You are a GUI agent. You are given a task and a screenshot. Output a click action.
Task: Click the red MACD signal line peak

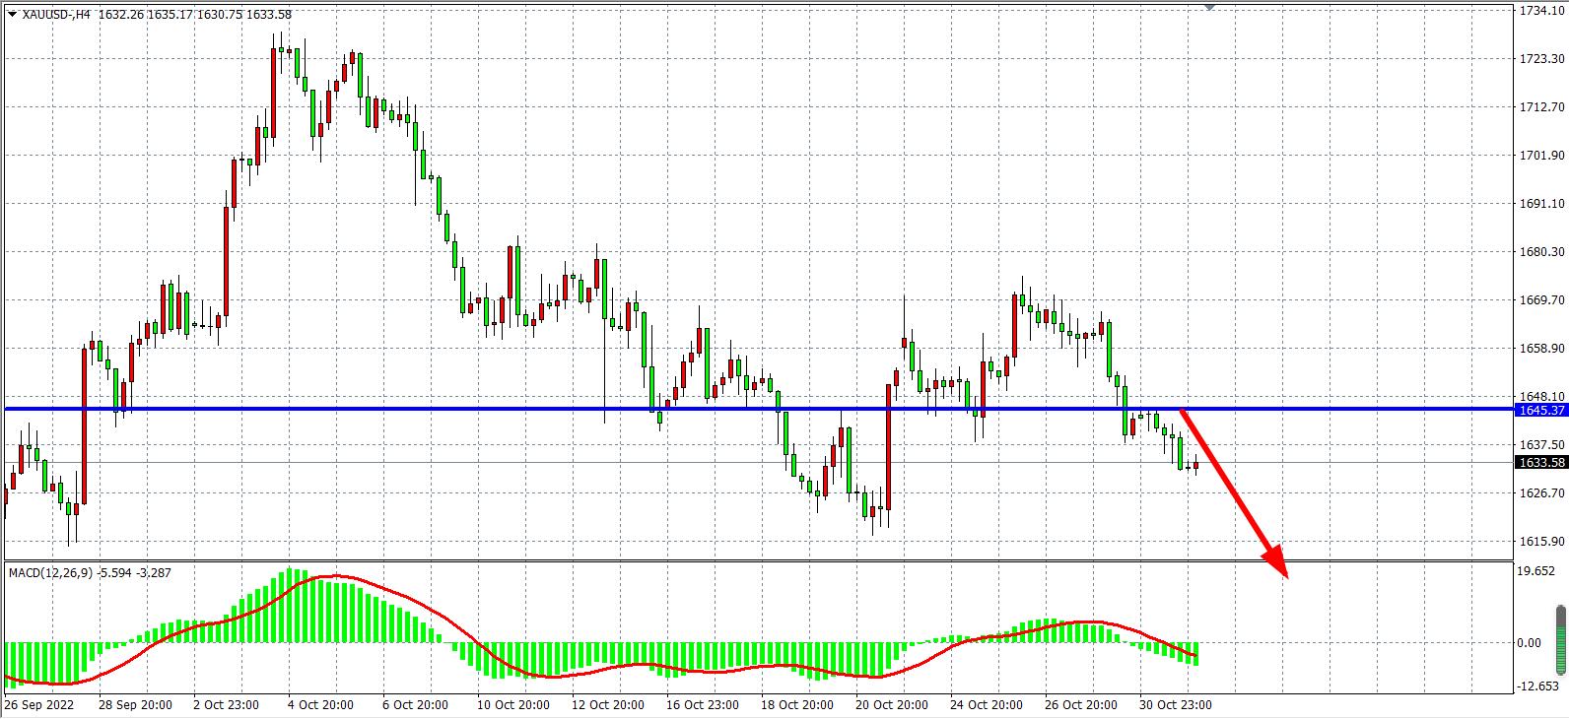335,576
